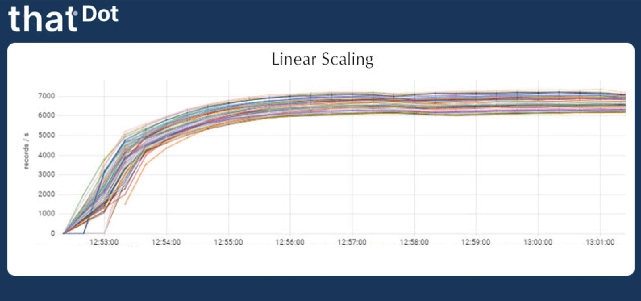Screen dimensions: 641x301
Task: Click the 13:01:00 time label
Action: [x=600, y=242]
